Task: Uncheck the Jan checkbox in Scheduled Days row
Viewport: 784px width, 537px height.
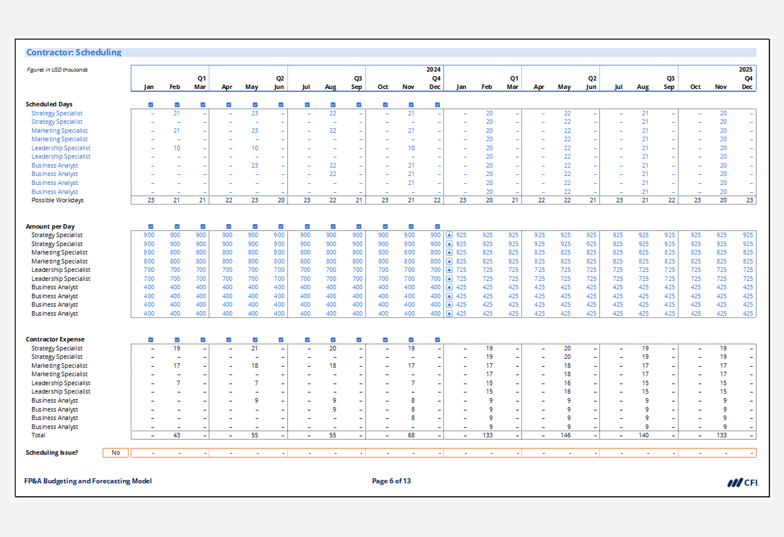Action: [151, 105]
